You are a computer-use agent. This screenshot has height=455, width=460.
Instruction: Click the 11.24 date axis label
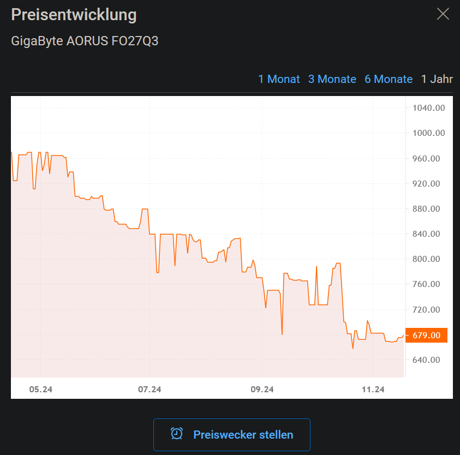coord(373,390)
